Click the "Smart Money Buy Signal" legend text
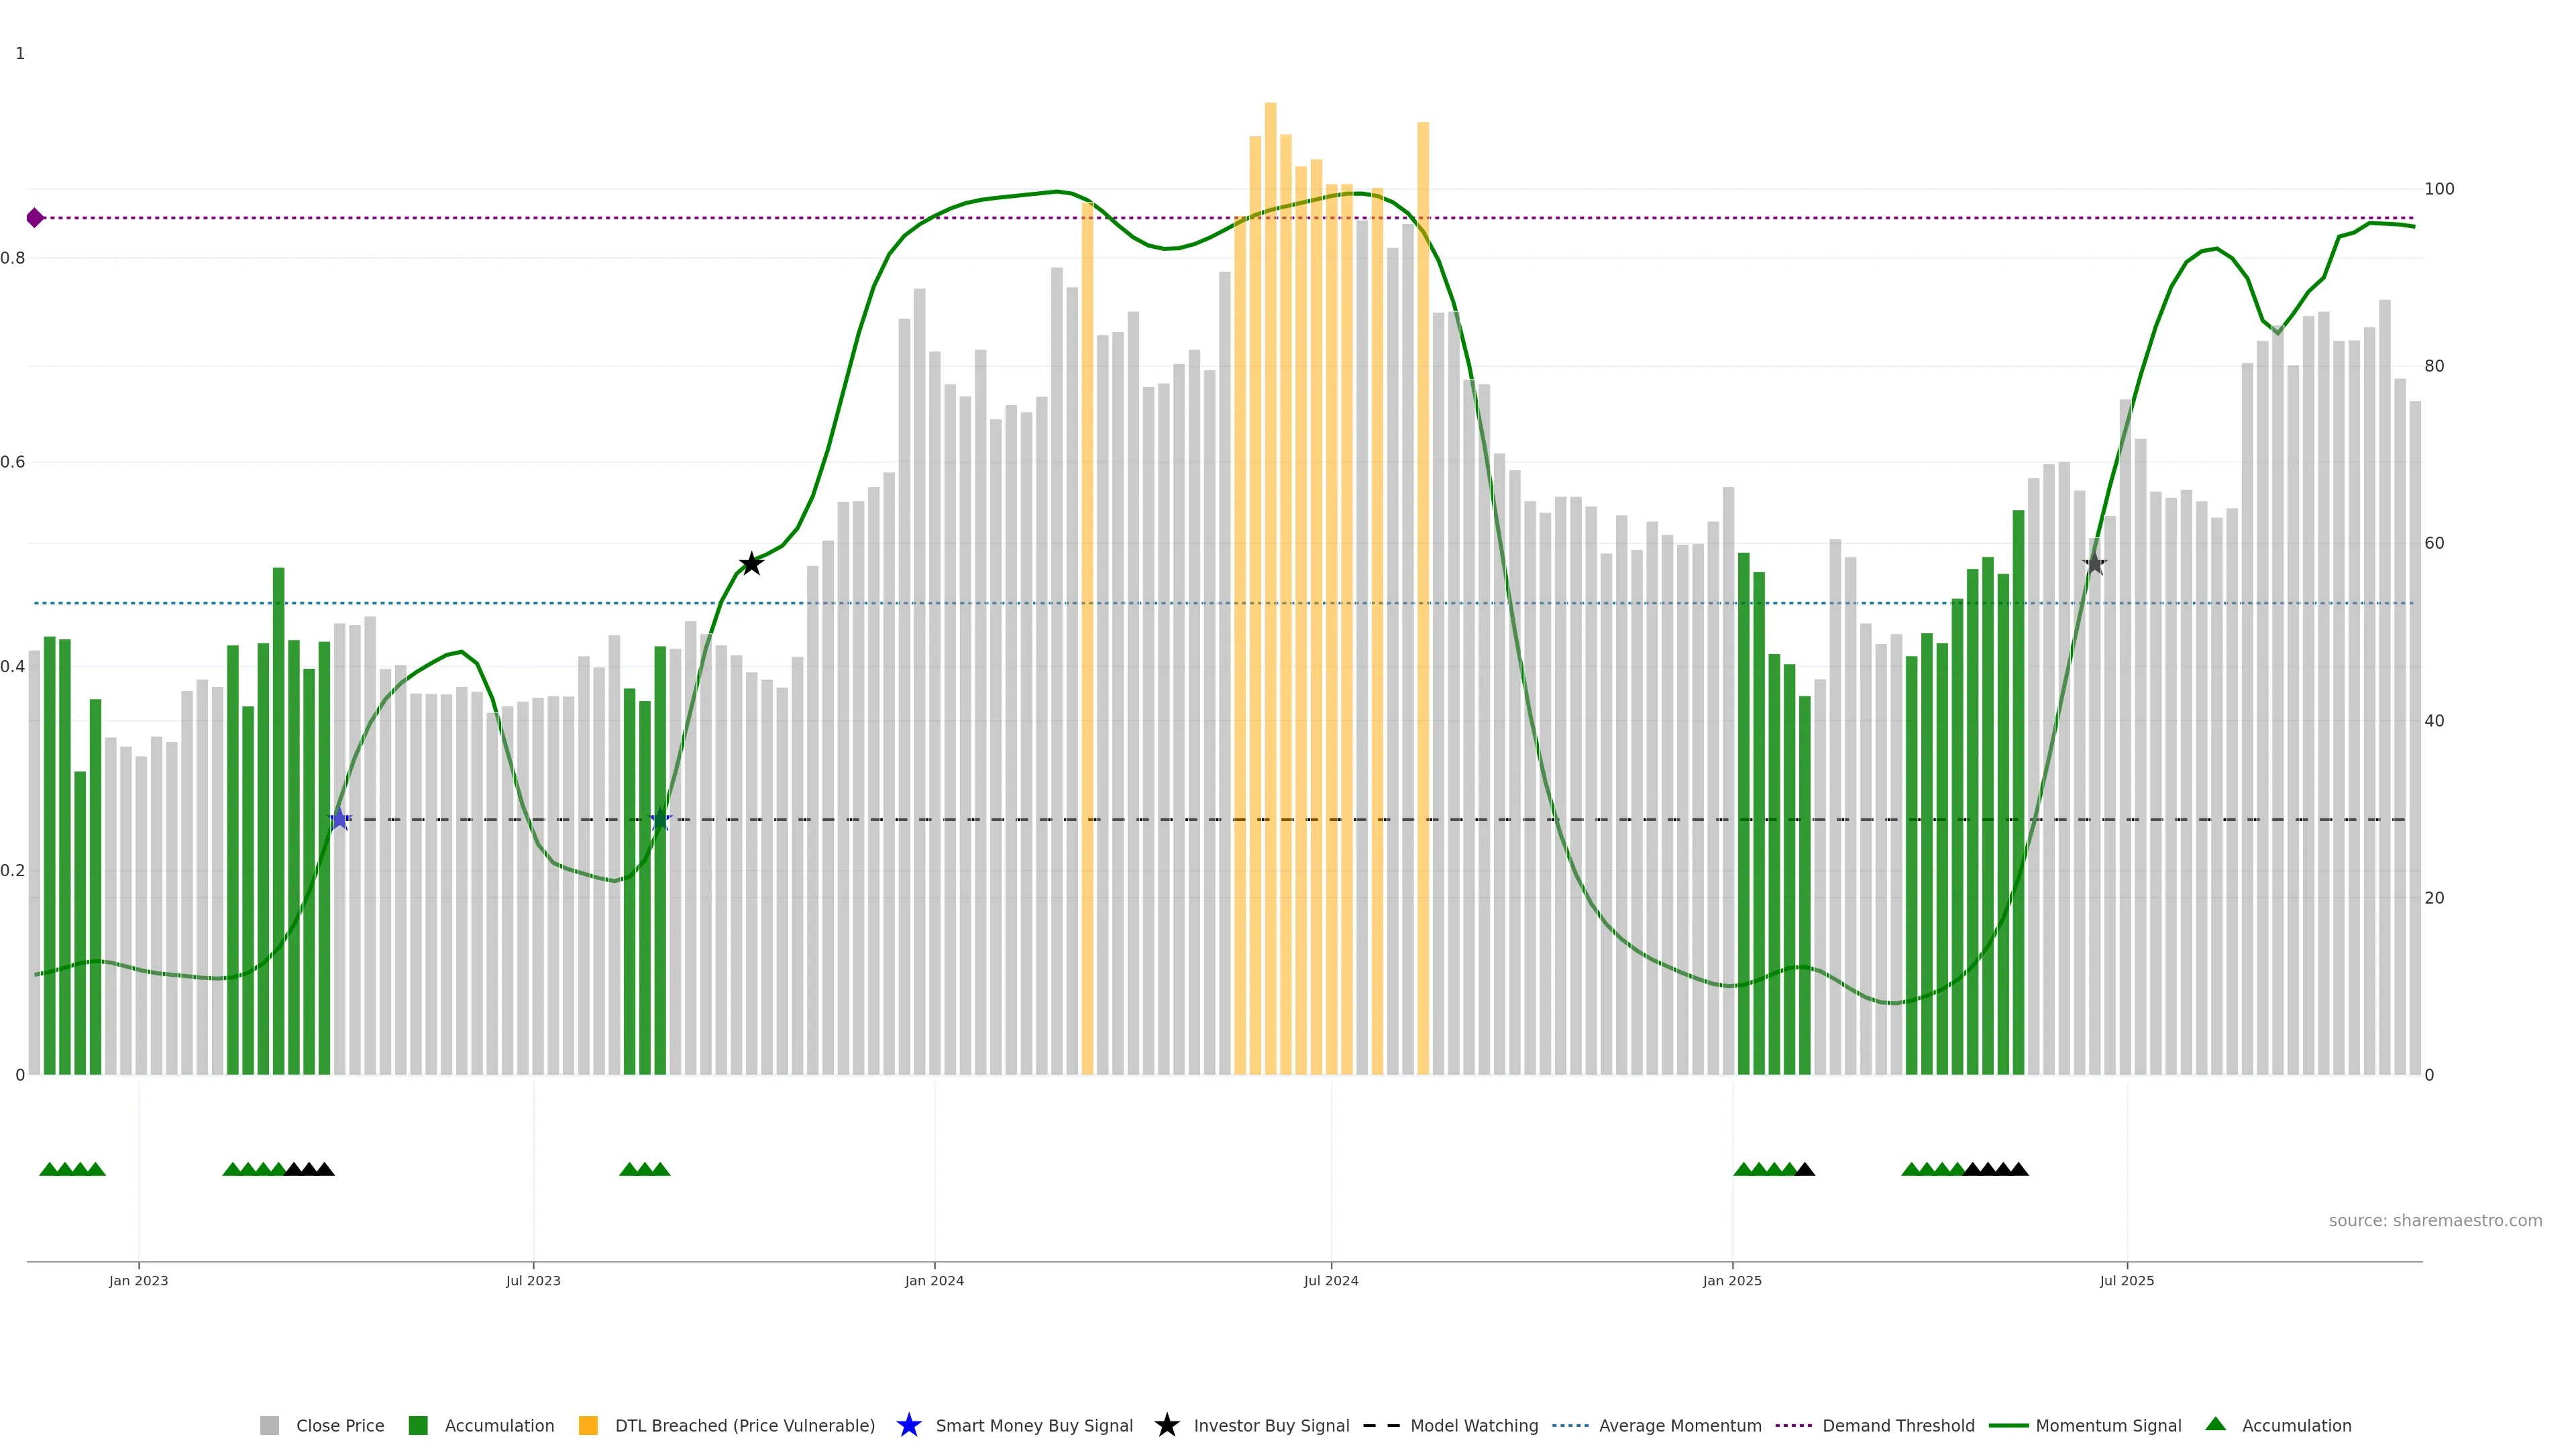This screenshot has width=2576, height=1449. pyautogui.click(x=1034, y=1425)
